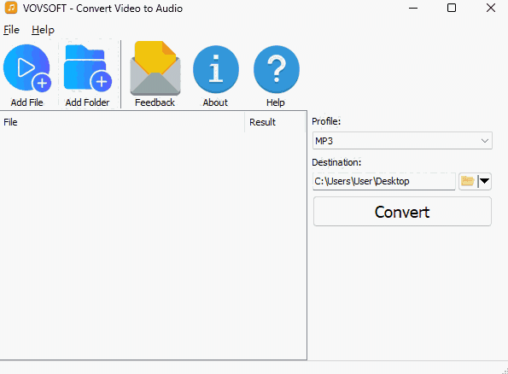The image size is (508, 374).
Task: Click the VOVSOFT app icon in title bar
Action: pyautogui.click(x=11, y=8)
